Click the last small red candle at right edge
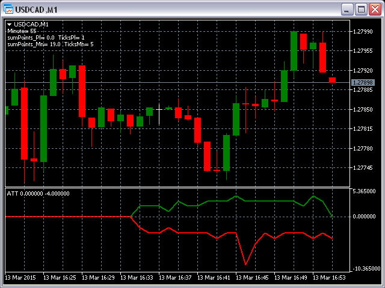Image resolution: width=385 pixels, height=288 pixels. tap(332, 79)
